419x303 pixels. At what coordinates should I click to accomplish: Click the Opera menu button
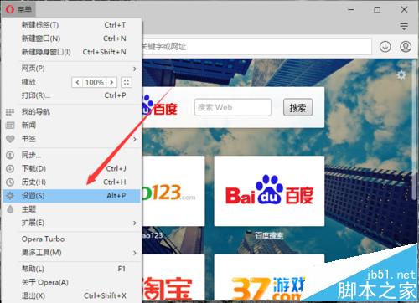coord(18,9)
